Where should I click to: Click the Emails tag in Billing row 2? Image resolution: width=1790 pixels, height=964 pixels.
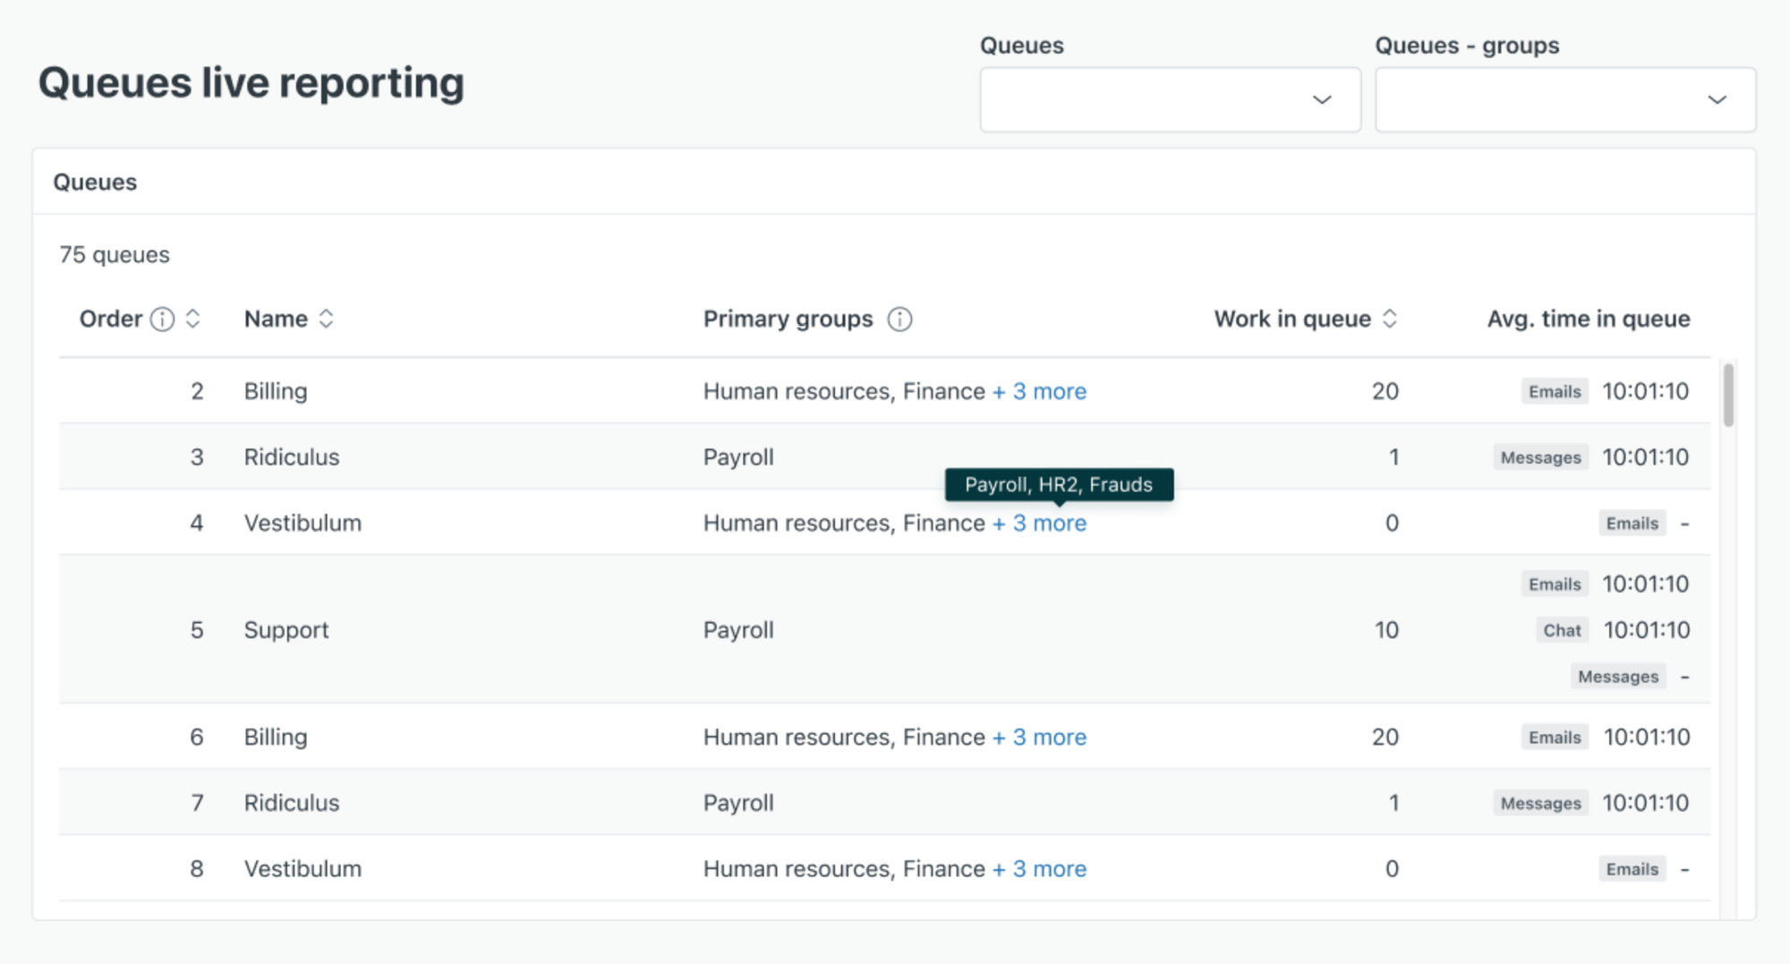click(1555, 392)
